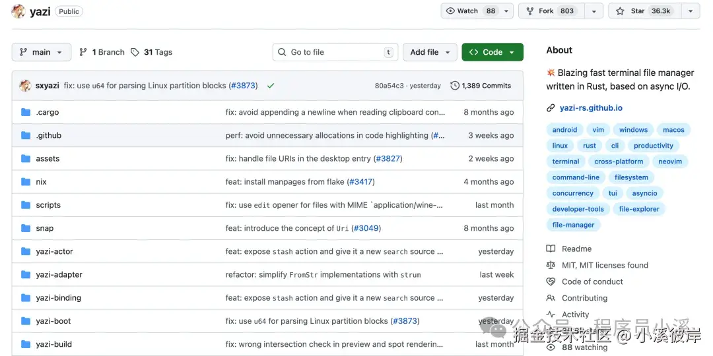Click the yazi-actor folder icon
The image size is (713, 356).
coord(26,251)
